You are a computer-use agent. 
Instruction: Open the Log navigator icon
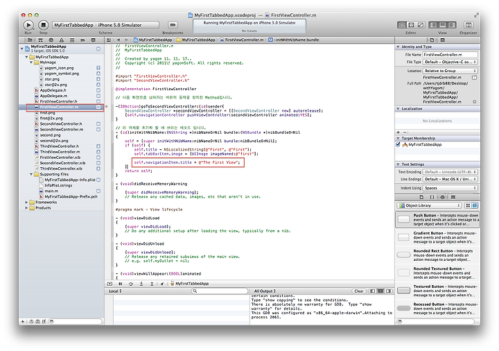94,40
